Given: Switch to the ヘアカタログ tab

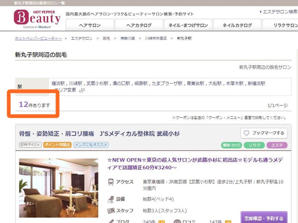Looking at the screenshot, I should pos(139,25).
